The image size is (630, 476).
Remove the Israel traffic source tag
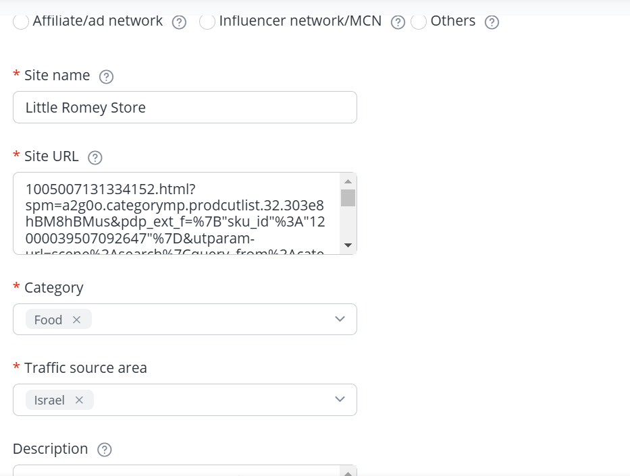coord(79,400)
